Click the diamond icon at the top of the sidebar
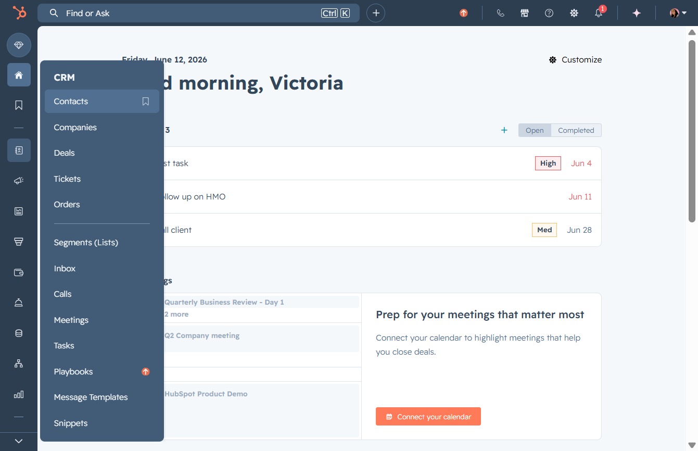Screen dimensions: 698x451 pos(19,46)
